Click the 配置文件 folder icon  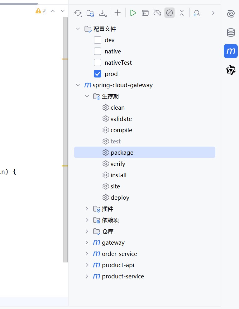pyautogui.click(x=88, y=29)
